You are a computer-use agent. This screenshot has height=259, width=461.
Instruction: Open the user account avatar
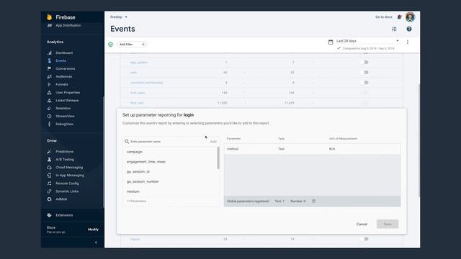pos(410,17)
